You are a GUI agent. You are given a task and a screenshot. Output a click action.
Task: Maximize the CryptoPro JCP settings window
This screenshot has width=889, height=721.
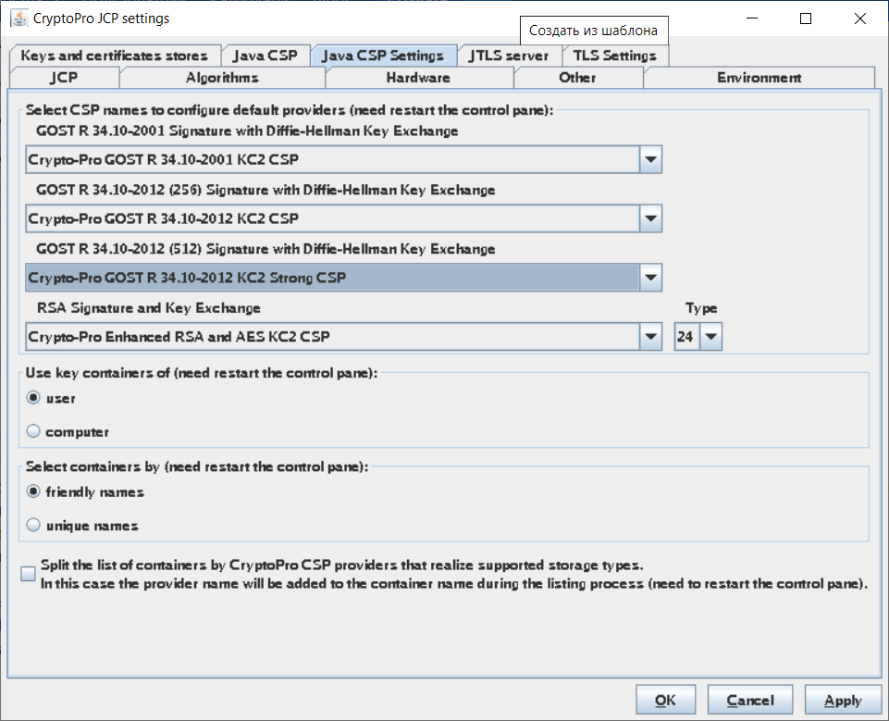pos(805,19)
